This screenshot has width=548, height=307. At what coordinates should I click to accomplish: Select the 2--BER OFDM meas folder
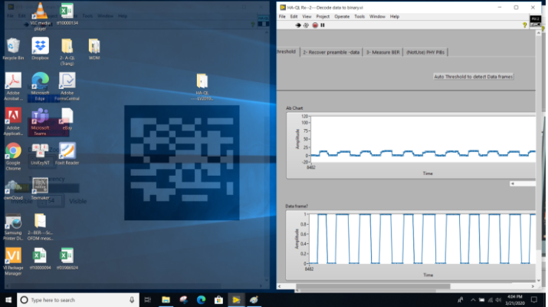(40, 227)
